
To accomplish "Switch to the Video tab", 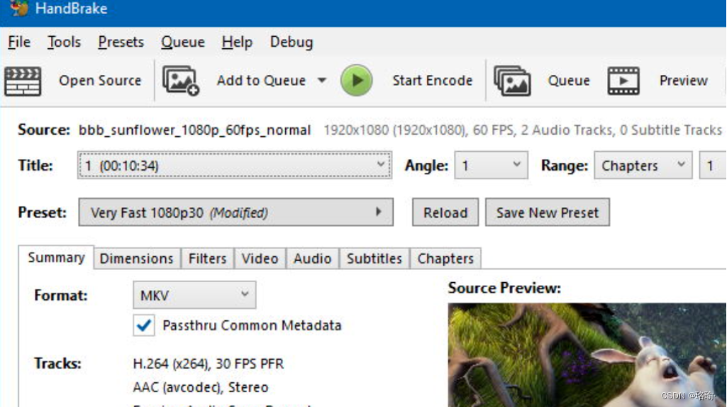I will click(x=260, y=259).
